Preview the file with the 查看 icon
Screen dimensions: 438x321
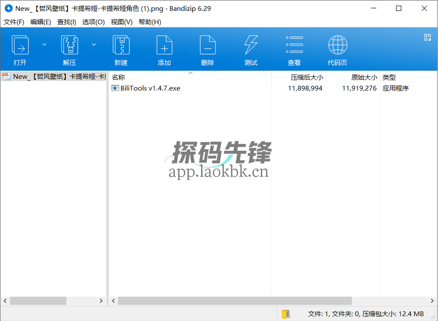(294, 49)
